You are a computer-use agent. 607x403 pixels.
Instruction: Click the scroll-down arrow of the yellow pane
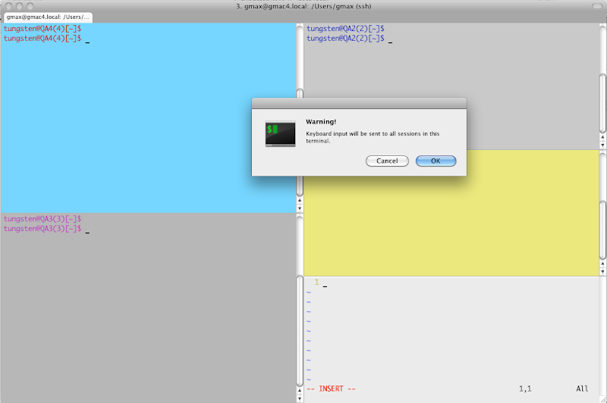[x=602, y=272]
